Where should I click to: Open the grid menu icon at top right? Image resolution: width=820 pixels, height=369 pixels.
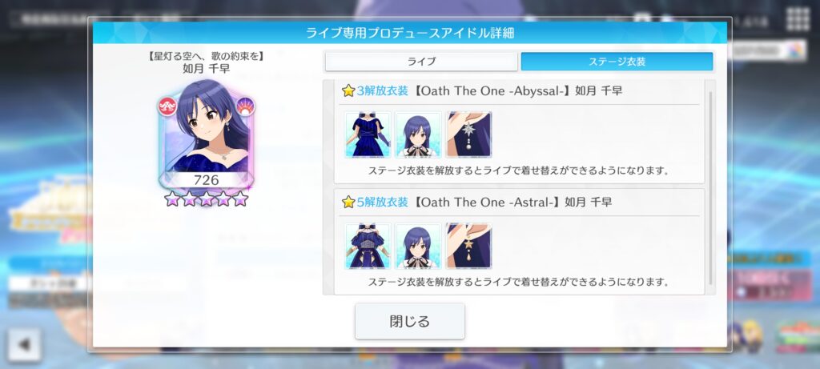pos(798,19)
